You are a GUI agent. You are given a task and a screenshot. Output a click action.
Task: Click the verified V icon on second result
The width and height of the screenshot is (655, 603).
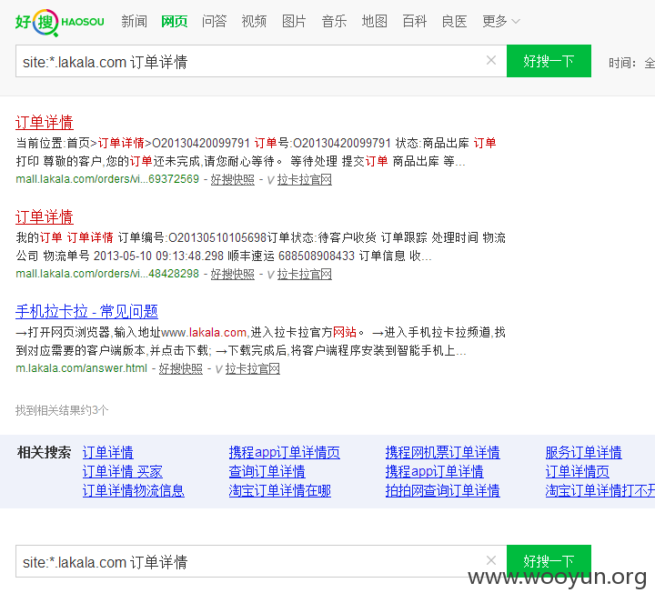[270, 275]
